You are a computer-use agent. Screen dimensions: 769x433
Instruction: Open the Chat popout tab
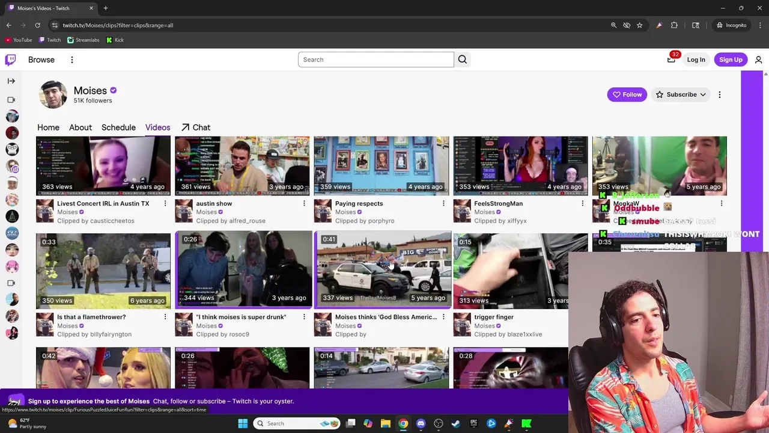[x=196, y=127]
